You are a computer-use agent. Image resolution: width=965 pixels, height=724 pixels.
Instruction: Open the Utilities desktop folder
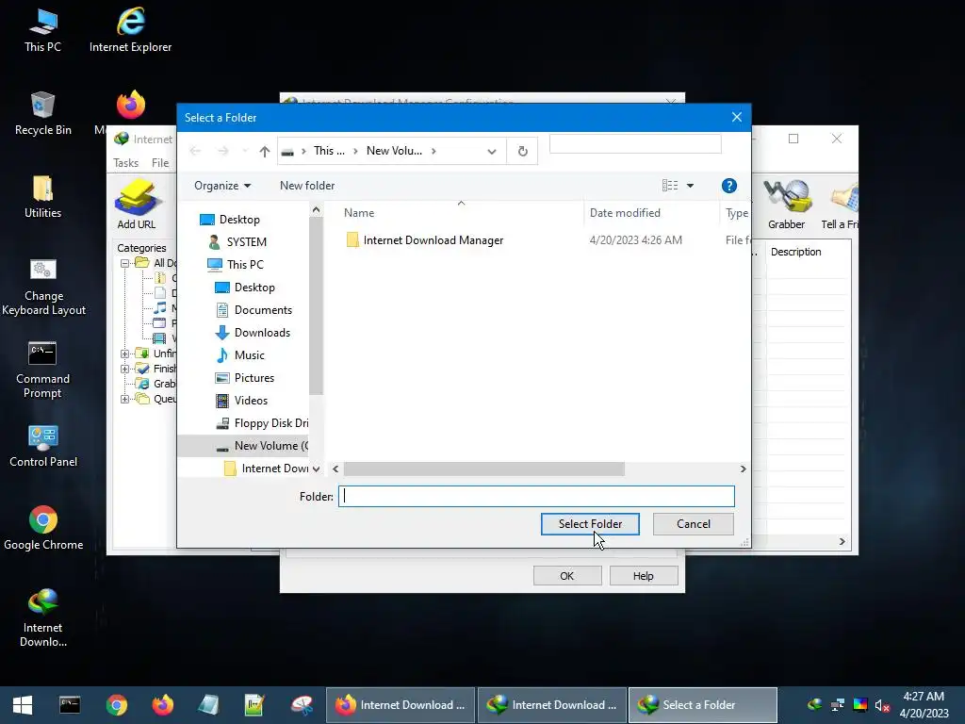(x=42, y=197)
